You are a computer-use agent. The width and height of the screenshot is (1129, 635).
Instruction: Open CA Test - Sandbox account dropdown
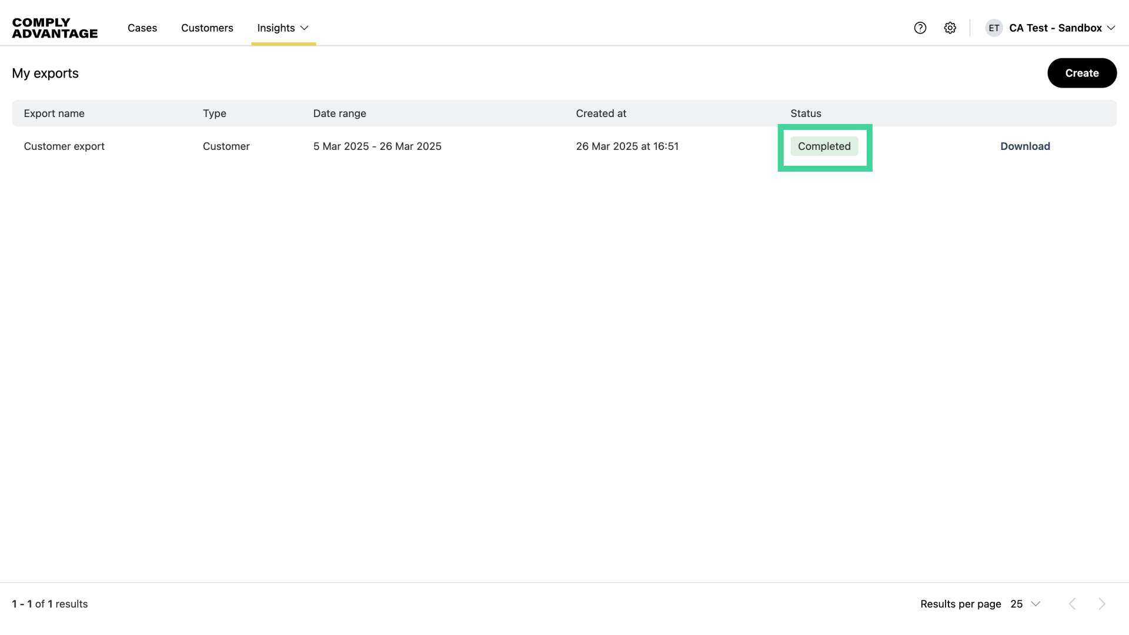pyautogui.click(x=1061, y=28)
